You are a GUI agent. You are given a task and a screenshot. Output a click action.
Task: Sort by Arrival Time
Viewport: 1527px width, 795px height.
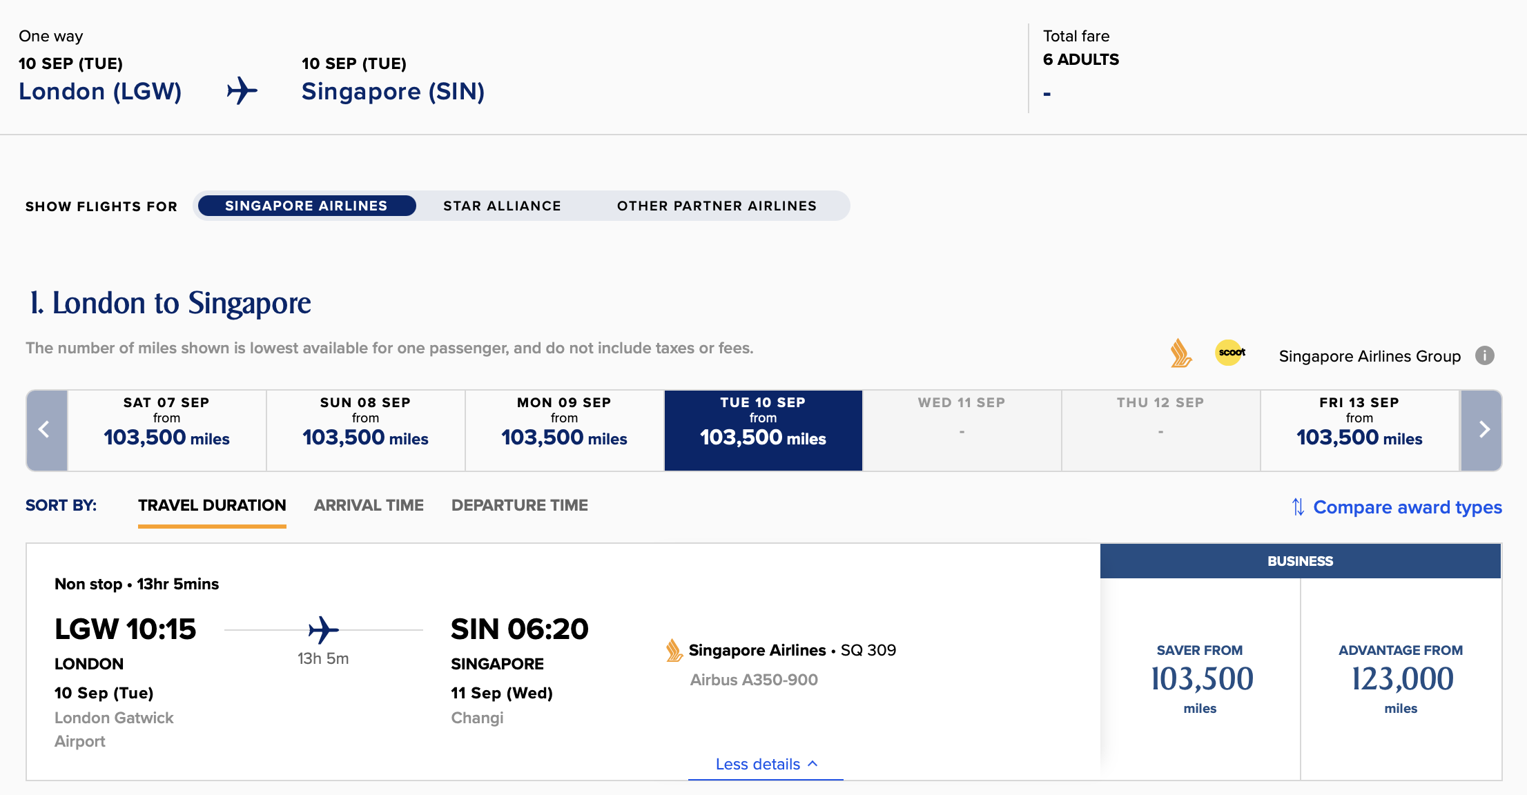369,505
